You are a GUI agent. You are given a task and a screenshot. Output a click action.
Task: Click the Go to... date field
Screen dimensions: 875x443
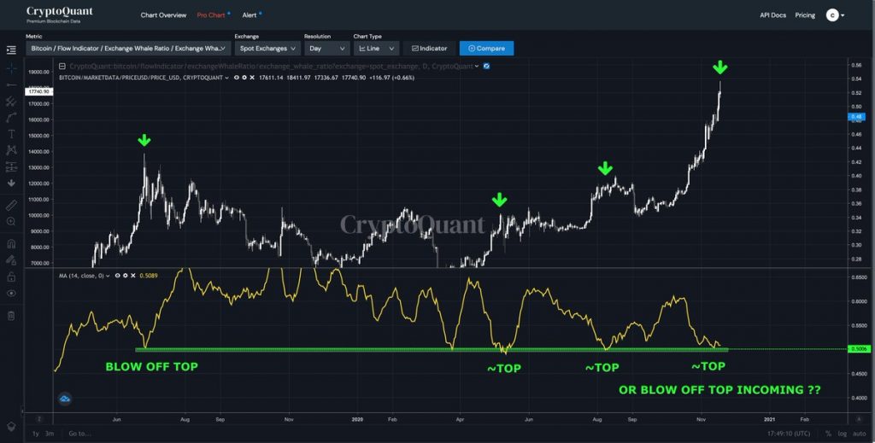[80, 434]
